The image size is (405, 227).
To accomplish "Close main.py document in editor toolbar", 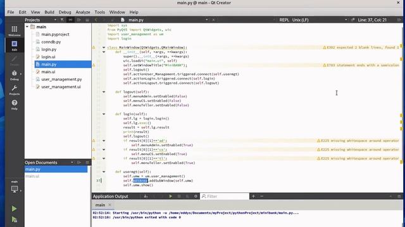I will coord(214,20).
